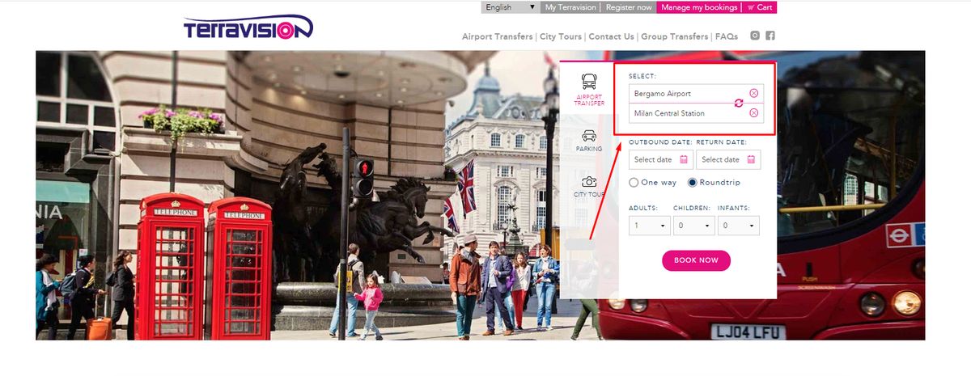Click the return Select date field
This screenshot has height=376, width=971.
(728, 159)
